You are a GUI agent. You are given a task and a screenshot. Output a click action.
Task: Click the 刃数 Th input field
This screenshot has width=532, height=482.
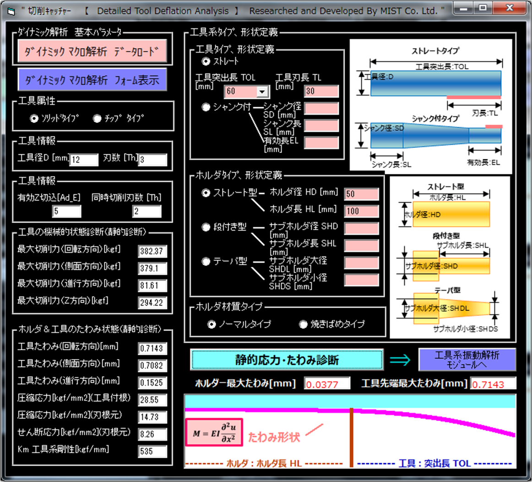point(152,160)
